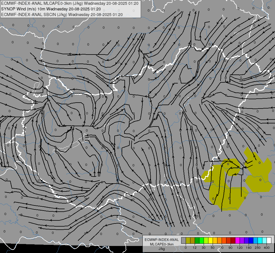This screenshot has height=253, width=275.
Task: Click the legend scale value 70
Action: [x=222, y=248]
